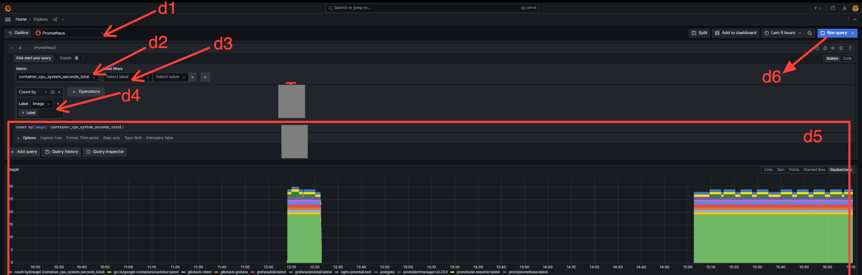This screenshot has height=275, width=862.
Task: Click the PromQL query text preview
Action: pos(70,127)
